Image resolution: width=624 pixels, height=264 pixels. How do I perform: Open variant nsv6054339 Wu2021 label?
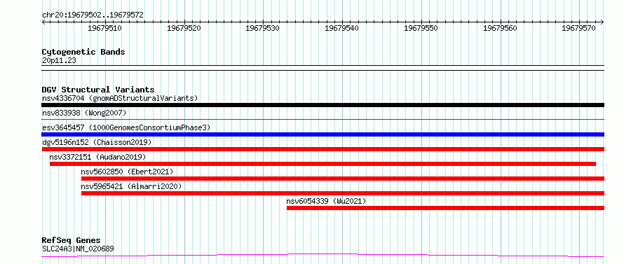pos(326,201)
